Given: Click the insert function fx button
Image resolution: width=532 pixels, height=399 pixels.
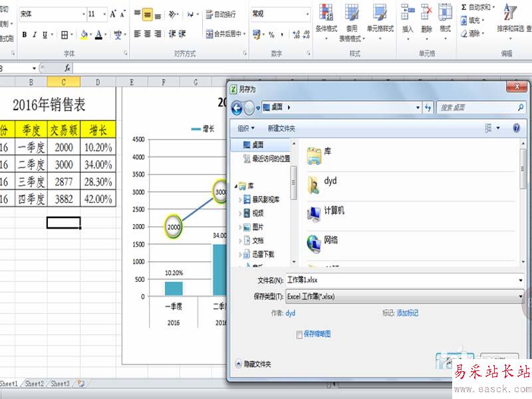Looking at the screenshot, I should [x=67, y=68].
